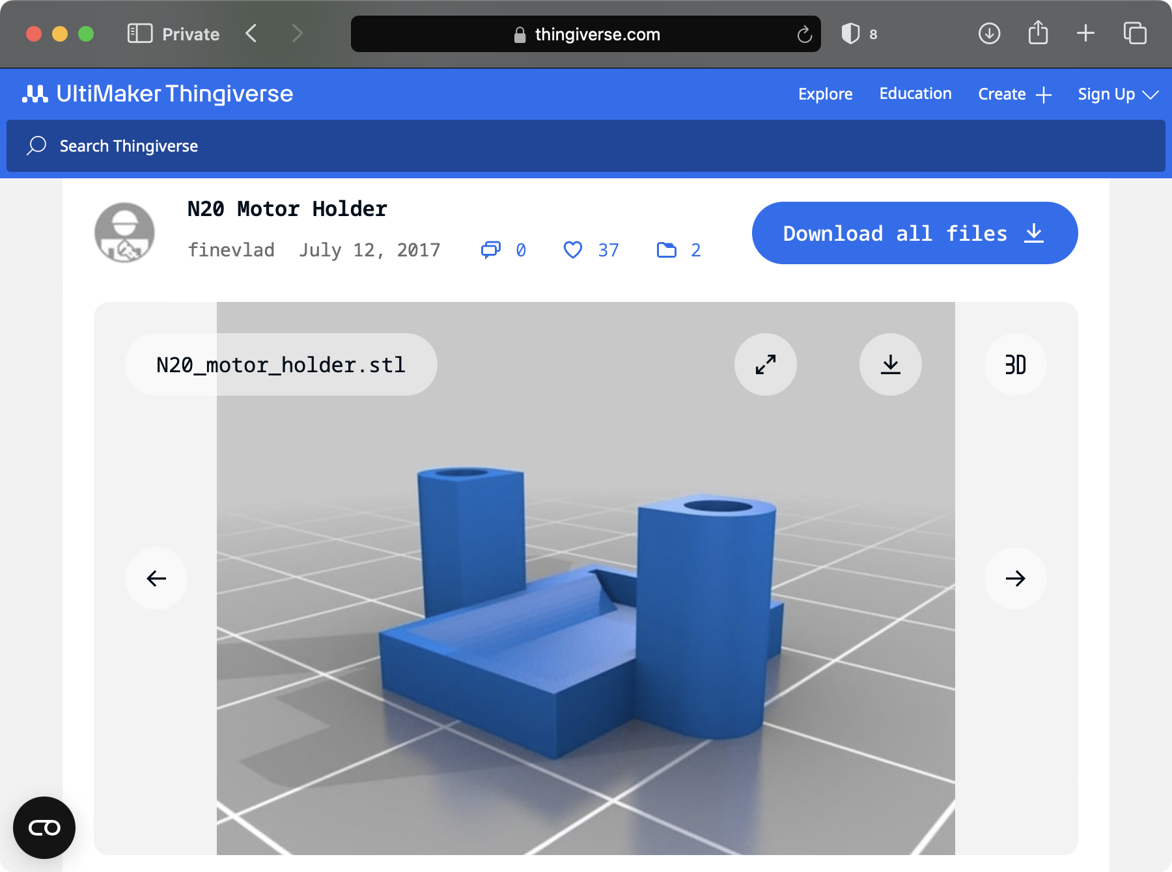Open the Create menu with plus sign

(x=1014, y=94)
